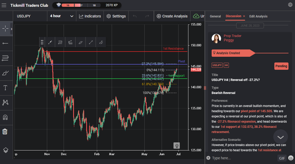
Task: Click the 2070 XP label
Action: pos(112,5)
